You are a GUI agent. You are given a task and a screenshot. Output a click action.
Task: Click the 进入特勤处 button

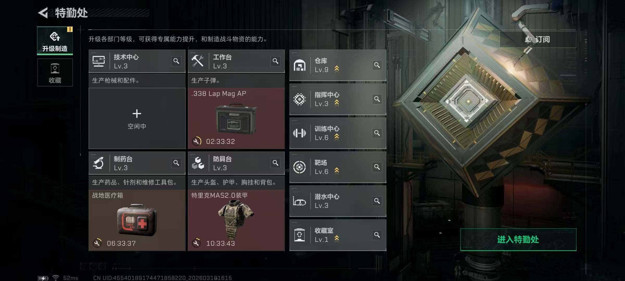(x=518, y=240)
